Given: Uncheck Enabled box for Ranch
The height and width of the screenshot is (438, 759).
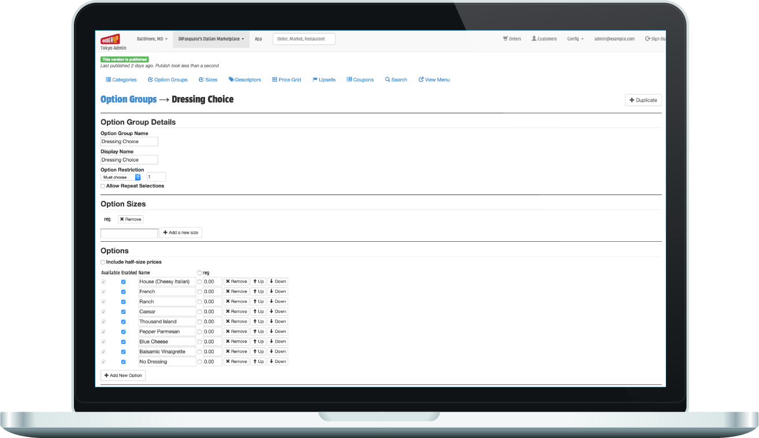Looking at the screenshot, I should (x=123, y=302).
